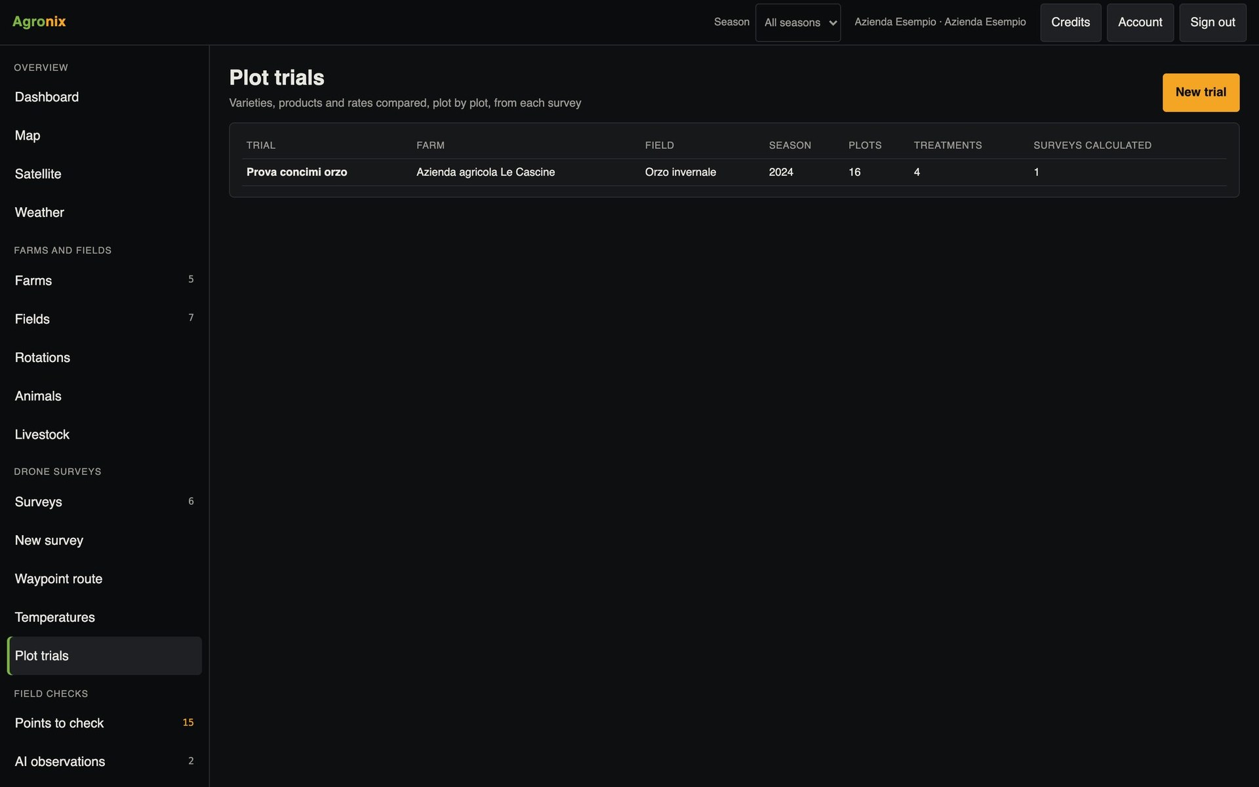Open AI observations
The width and height of the screenshot is (1259, 787).
tap(104, 761)
